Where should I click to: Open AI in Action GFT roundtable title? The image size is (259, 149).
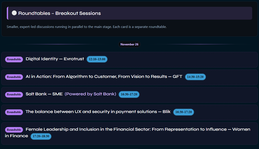point(104,76)
